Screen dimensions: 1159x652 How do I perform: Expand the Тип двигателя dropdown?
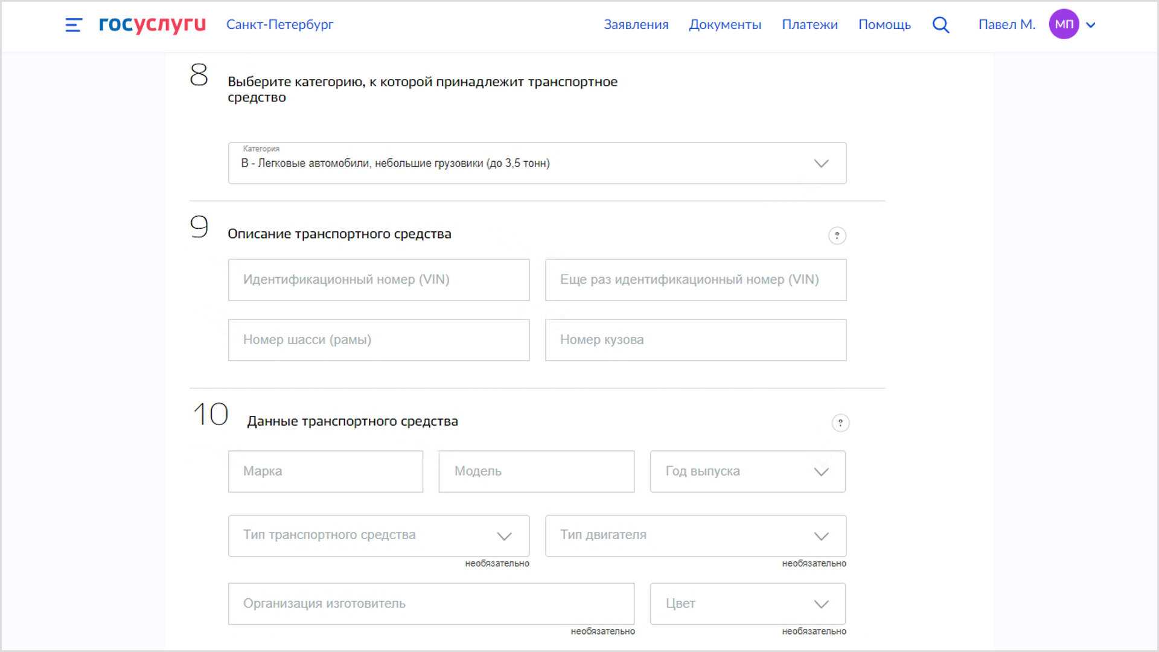tap(696, 535)
